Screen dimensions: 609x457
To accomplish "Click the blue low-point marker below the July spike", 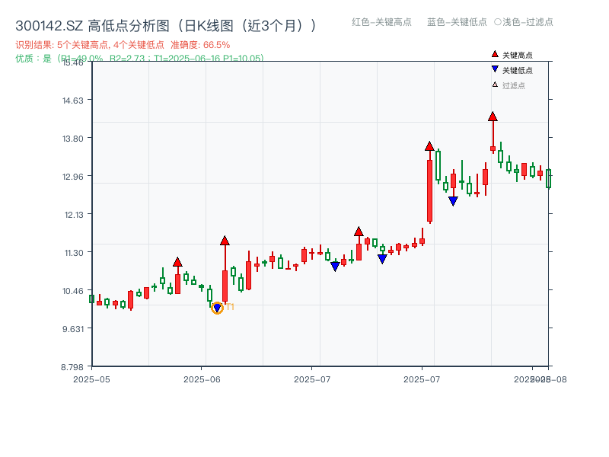I will [453, 200].
